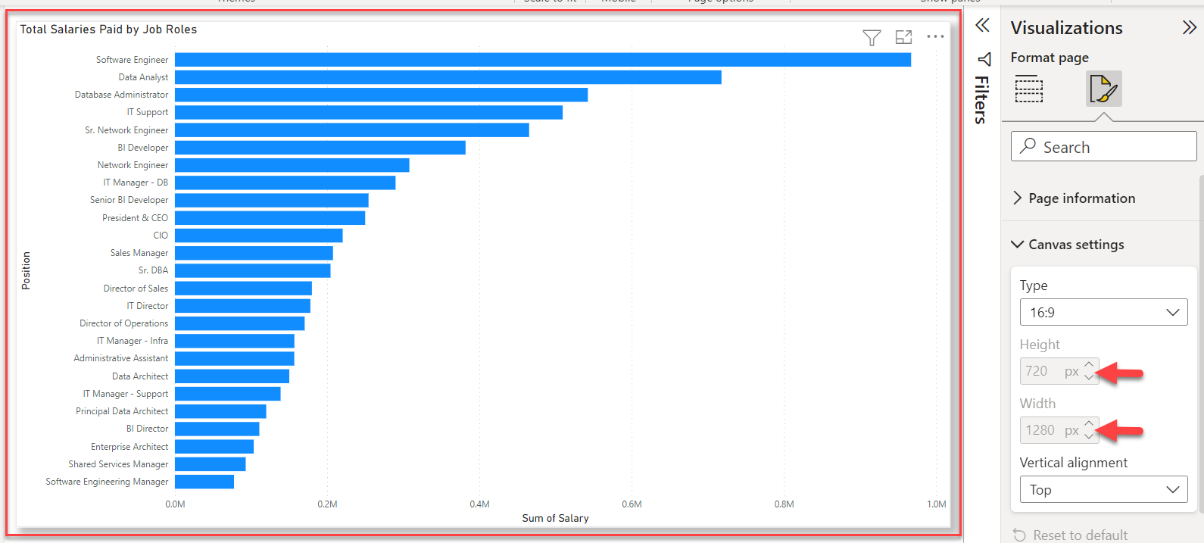Select the BI Director bar
The image size is (1204, 543).
pos(217,429)
